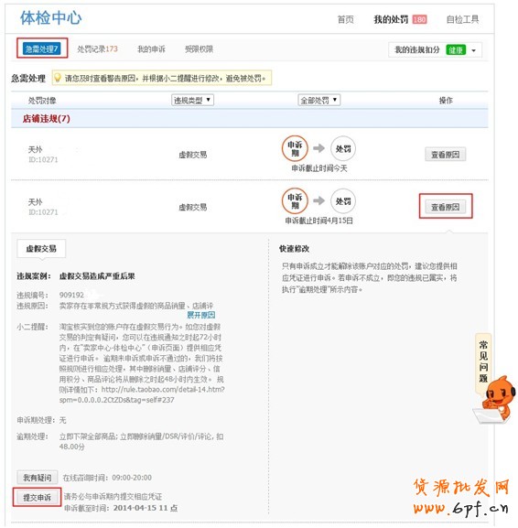The image size is (518, 528).
Task: Click the 我有疑问 button
Action: pos(37,477)
